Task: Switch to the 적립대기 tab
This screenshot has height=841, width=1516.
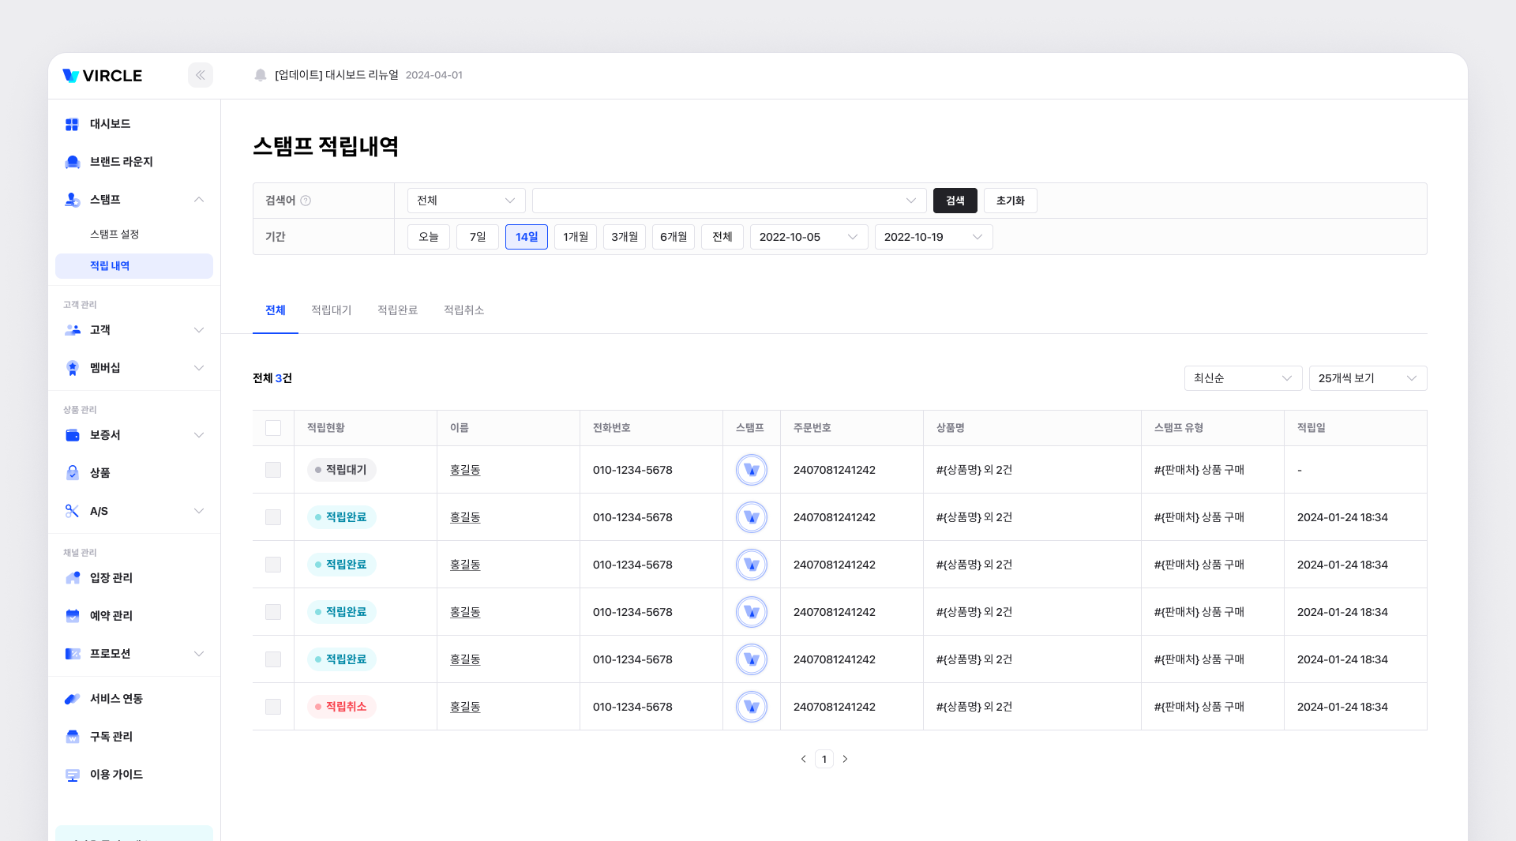Action: coord(332,310)
